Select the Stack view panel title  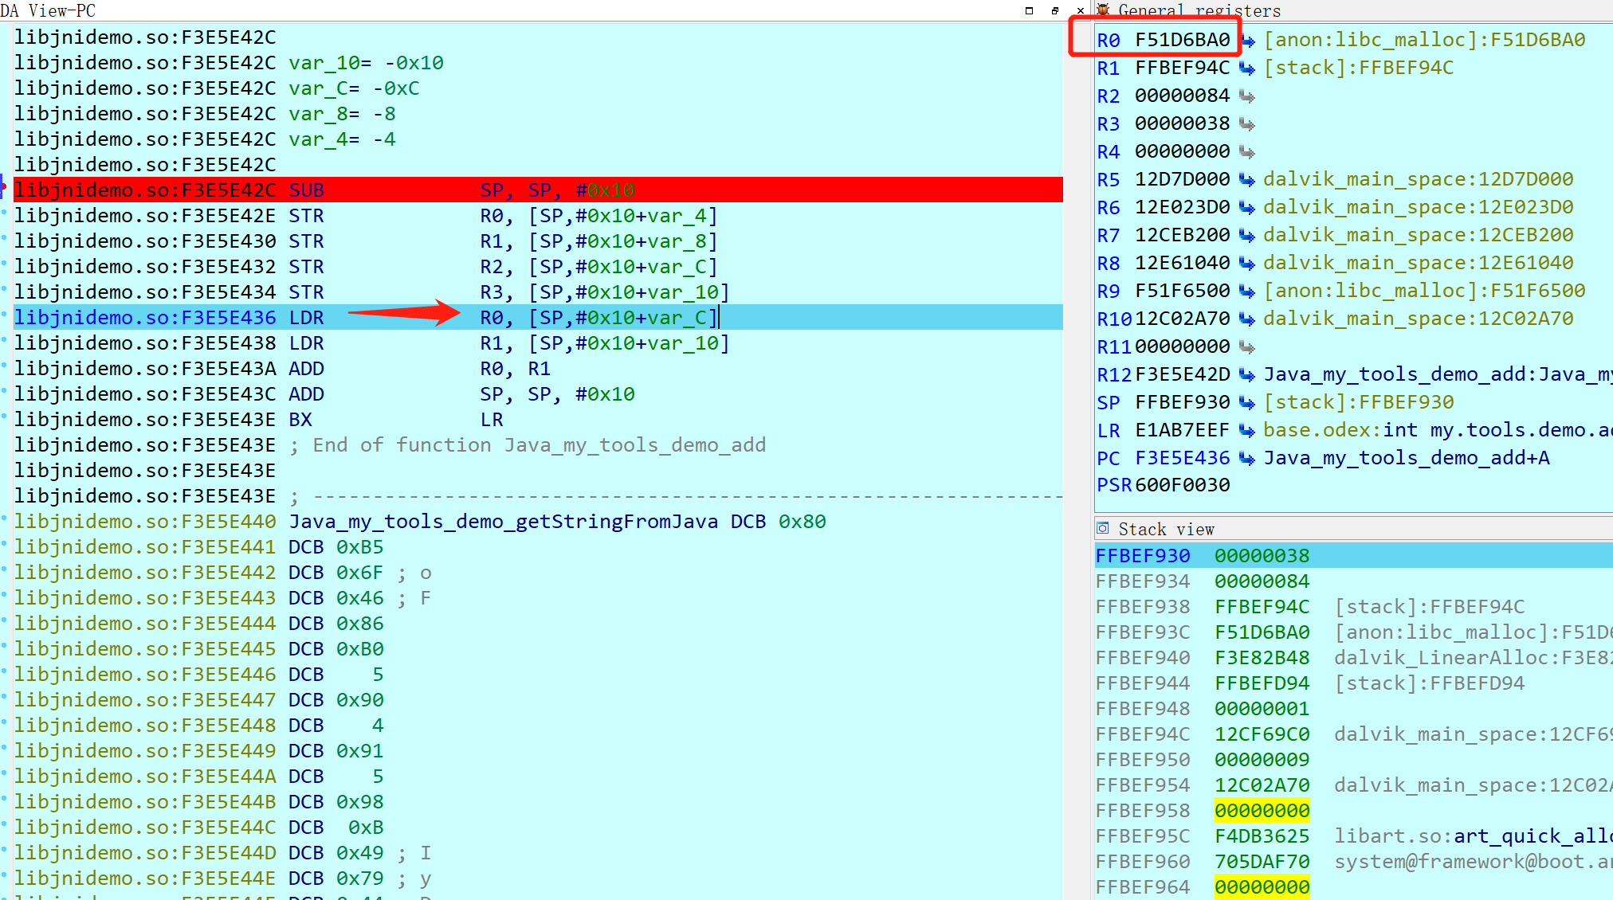point(1166,530)
